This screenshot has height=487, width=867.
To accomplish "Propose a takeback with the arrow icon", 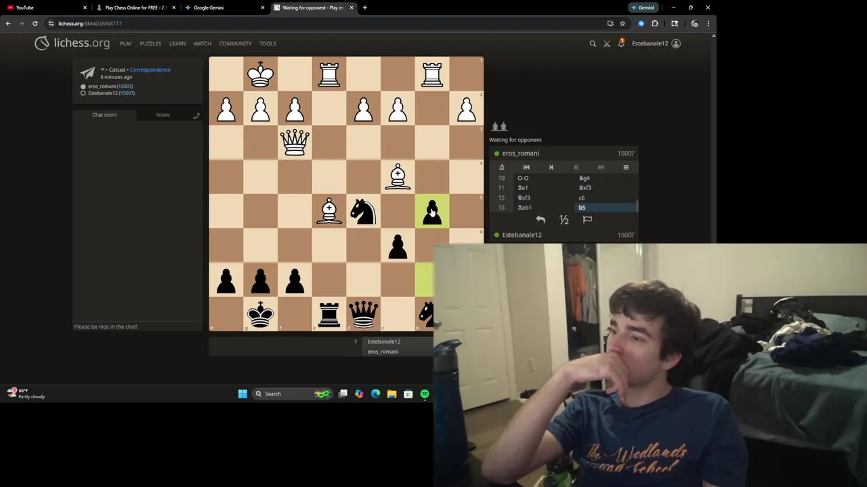I will [541, 219].
